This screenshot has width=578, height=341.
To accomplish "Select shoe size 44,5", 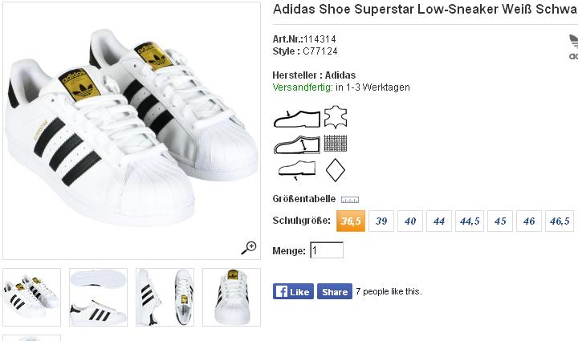I will [470, 221].
